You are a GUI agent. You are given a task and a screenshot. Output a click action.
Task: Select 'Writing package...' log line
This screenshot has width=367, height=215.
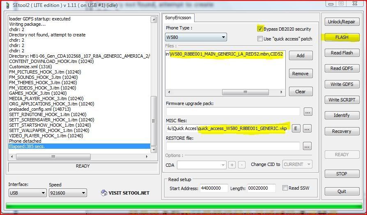tap(28, 24)
